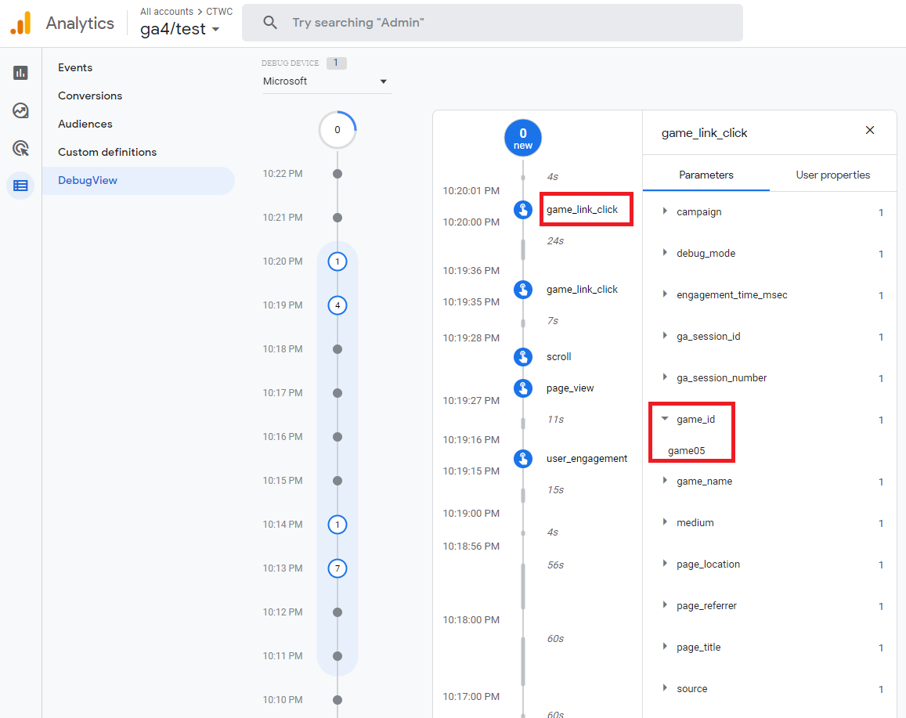Open the ga4/test property switcher

click(180, 28)
